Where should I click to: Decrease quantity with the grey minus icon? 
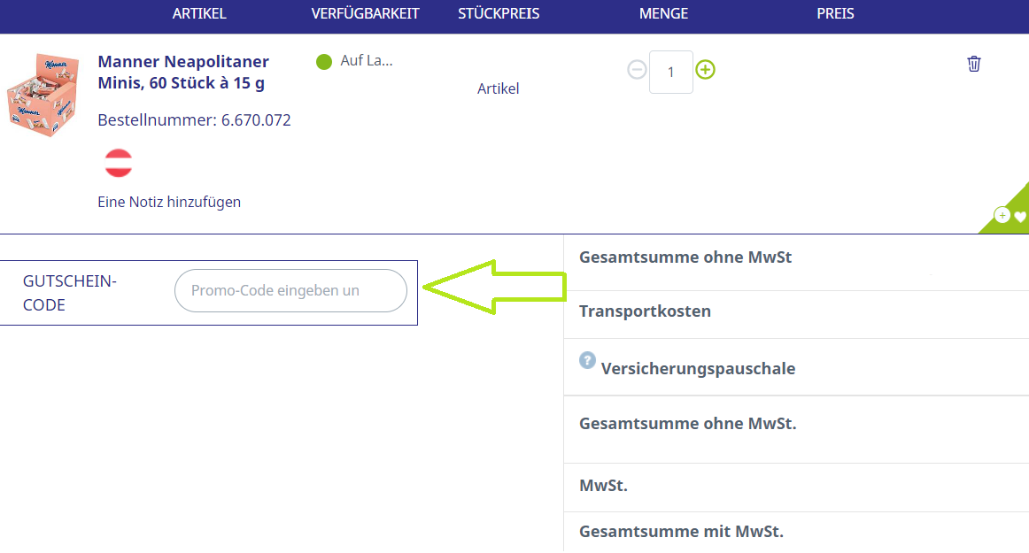point(637,70)
